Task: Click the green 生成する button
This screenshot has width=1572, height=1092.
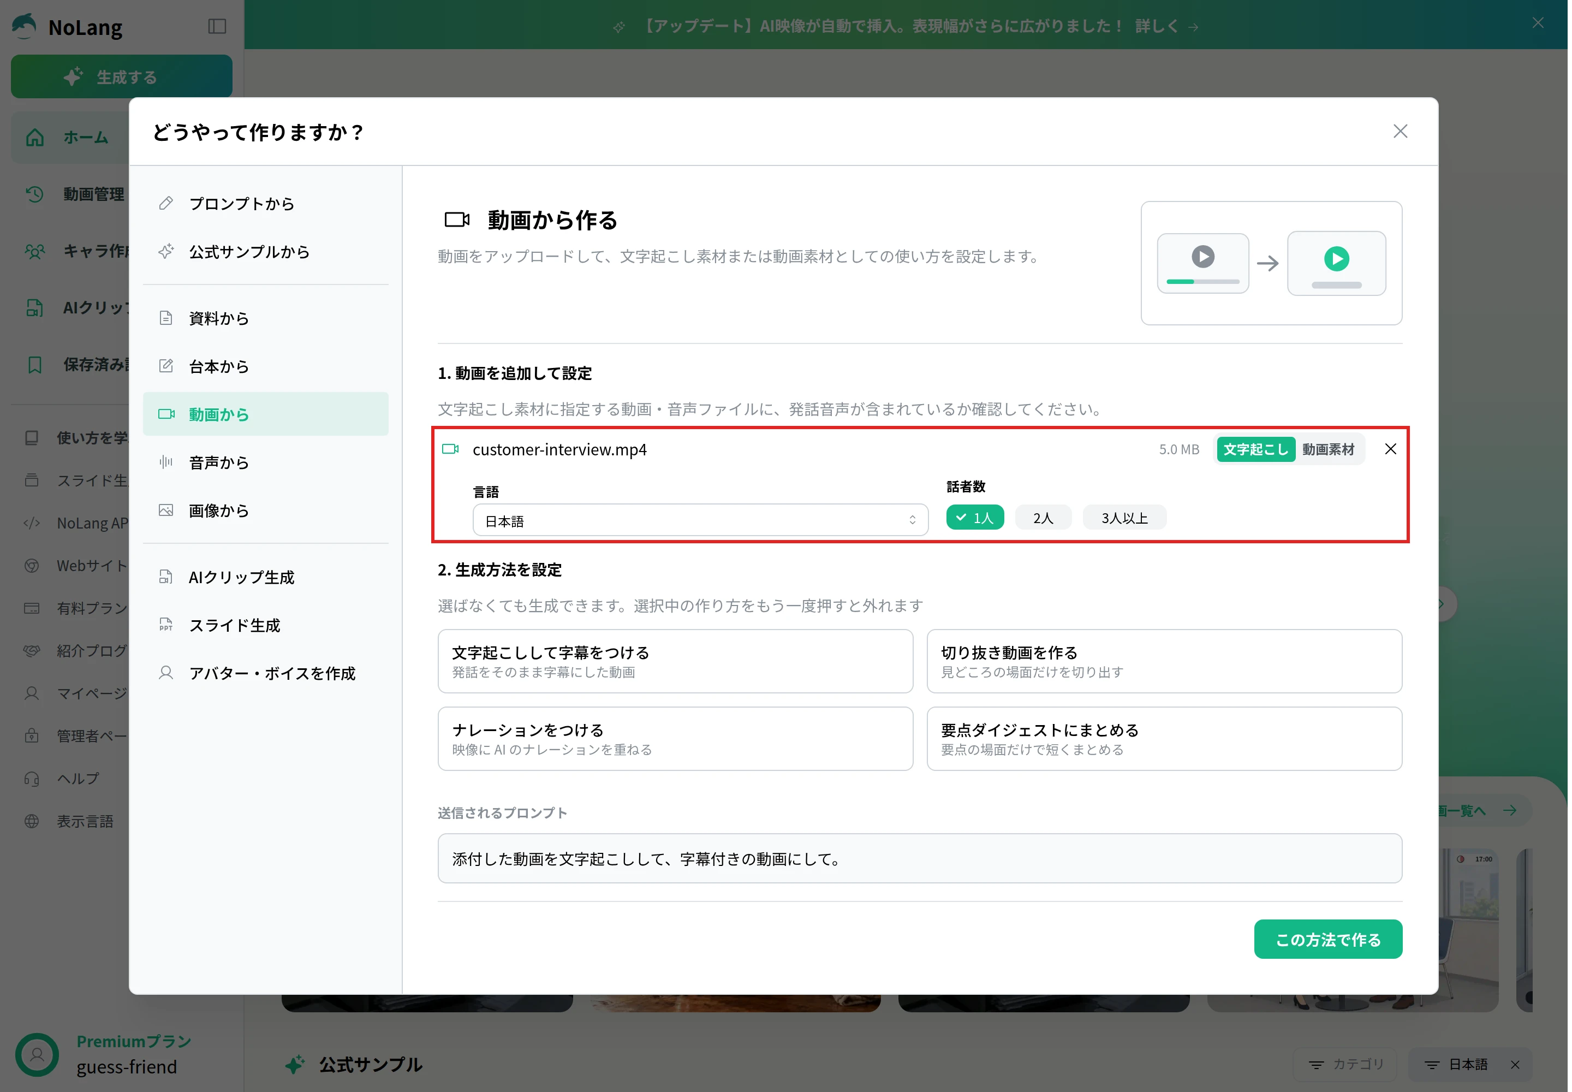Action: (122, 76)
